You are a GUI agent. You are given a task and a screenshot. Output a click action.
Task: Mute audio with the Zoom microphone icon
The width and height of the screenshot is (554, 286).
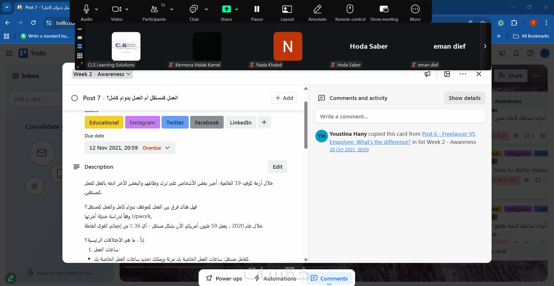pyautogui.click(x=86, y=9)
